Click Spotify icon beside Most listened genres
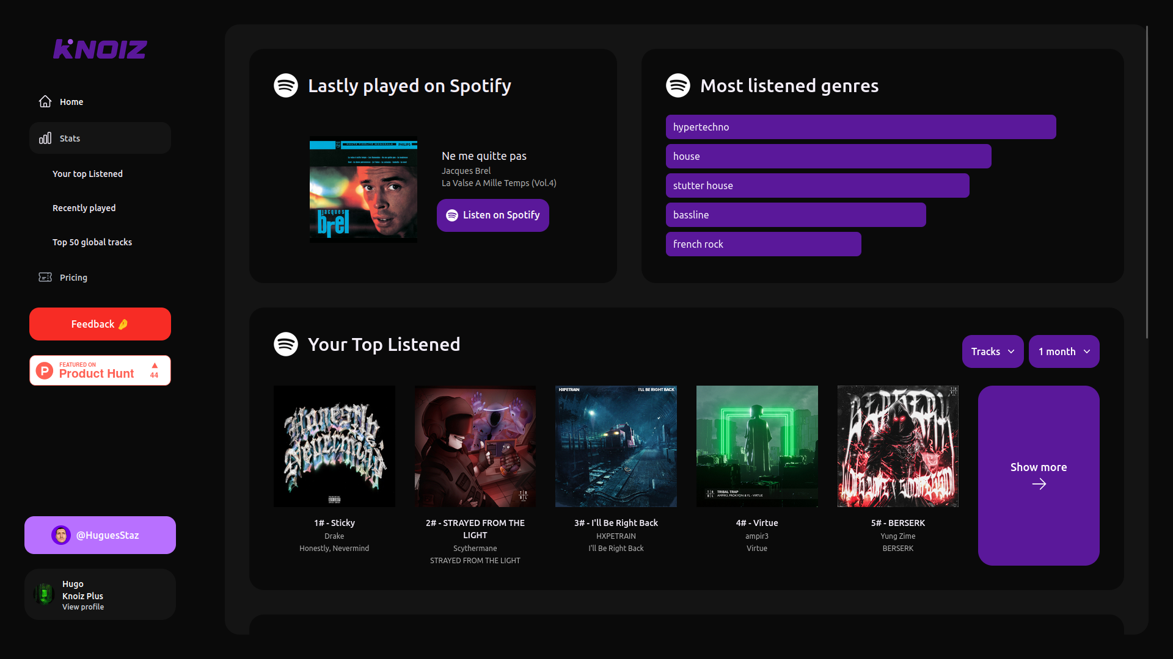 678,85
